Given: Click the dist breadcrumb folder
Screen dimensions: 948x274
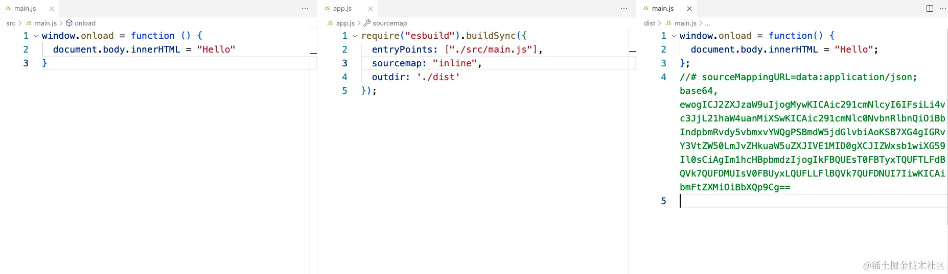Looking at the screenshot, I should pos(650,23).
